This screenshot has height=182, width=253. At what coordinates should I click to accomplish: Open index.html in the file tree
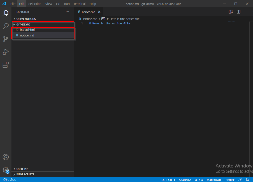pos(43,30)
